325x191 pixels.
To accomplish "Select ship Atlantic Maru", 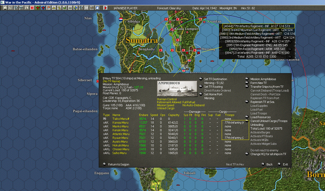I will coord(121,134).
